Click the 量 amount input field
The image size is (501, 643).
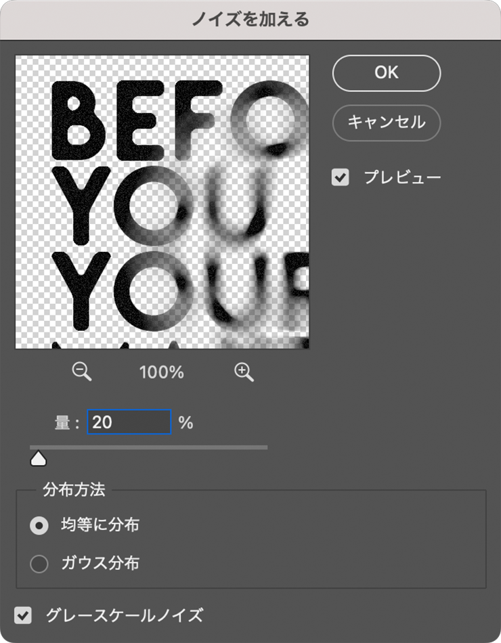click(x=129, y=422)
